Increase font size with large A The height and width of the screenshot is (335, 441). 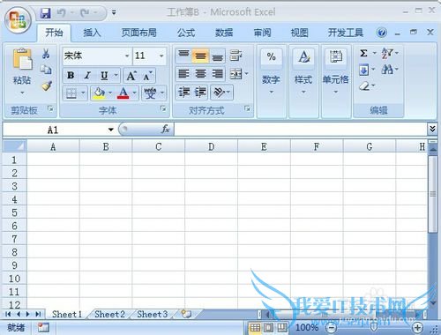point(131,76)
